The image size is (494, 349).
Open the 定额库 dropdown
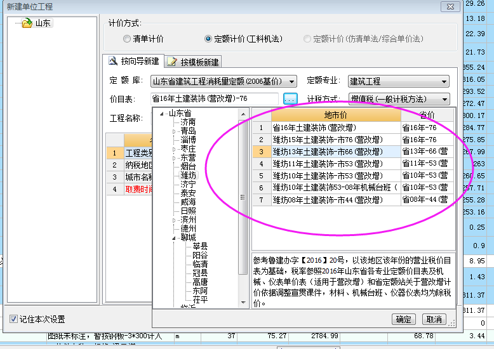tap(291, 82)
